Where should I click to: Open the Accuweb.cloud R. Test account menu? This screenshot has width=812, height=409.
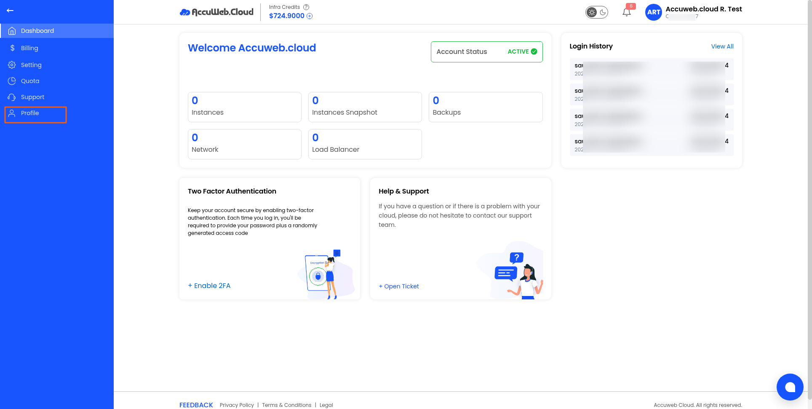(x=703, y=9)
